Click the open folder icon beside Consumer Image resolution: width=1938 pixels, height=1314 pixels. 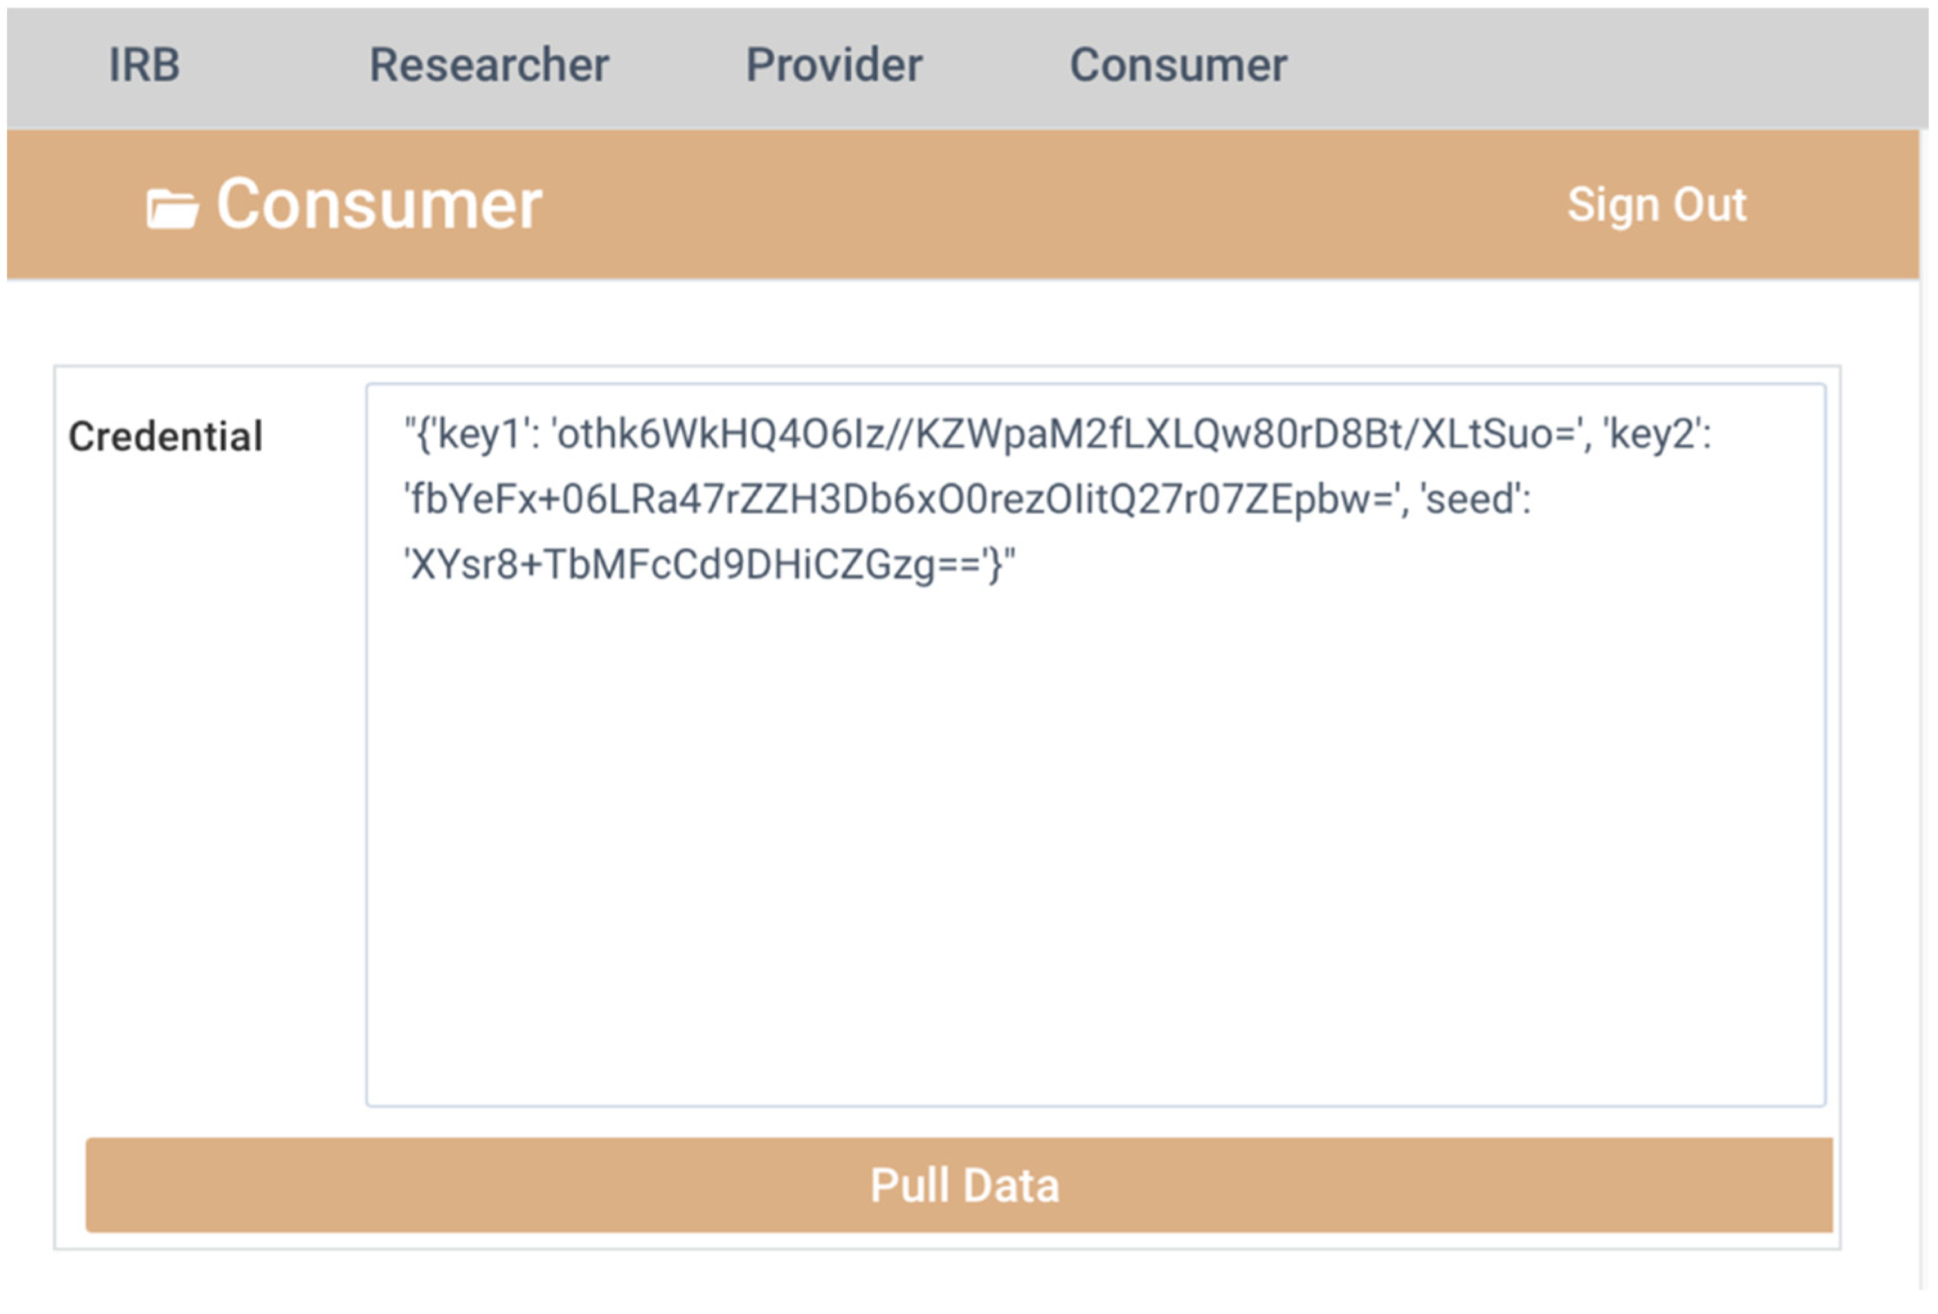172,208
